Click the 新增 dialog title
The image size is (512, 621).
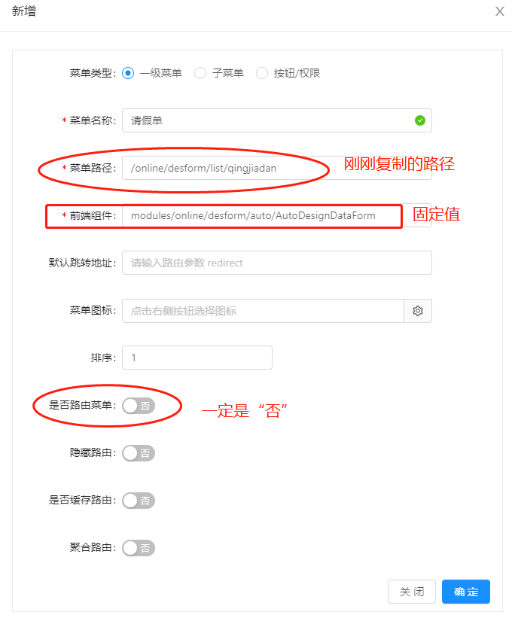click(24, 11)
